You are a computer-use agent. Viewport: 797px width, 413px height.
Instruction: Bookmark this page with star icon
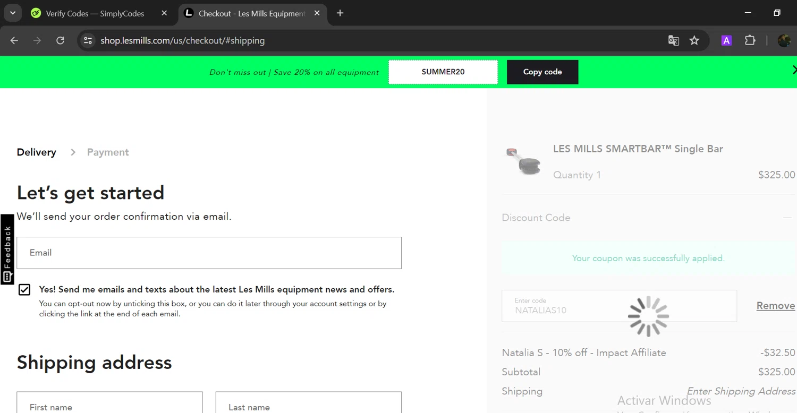click(x=694, y=40)
